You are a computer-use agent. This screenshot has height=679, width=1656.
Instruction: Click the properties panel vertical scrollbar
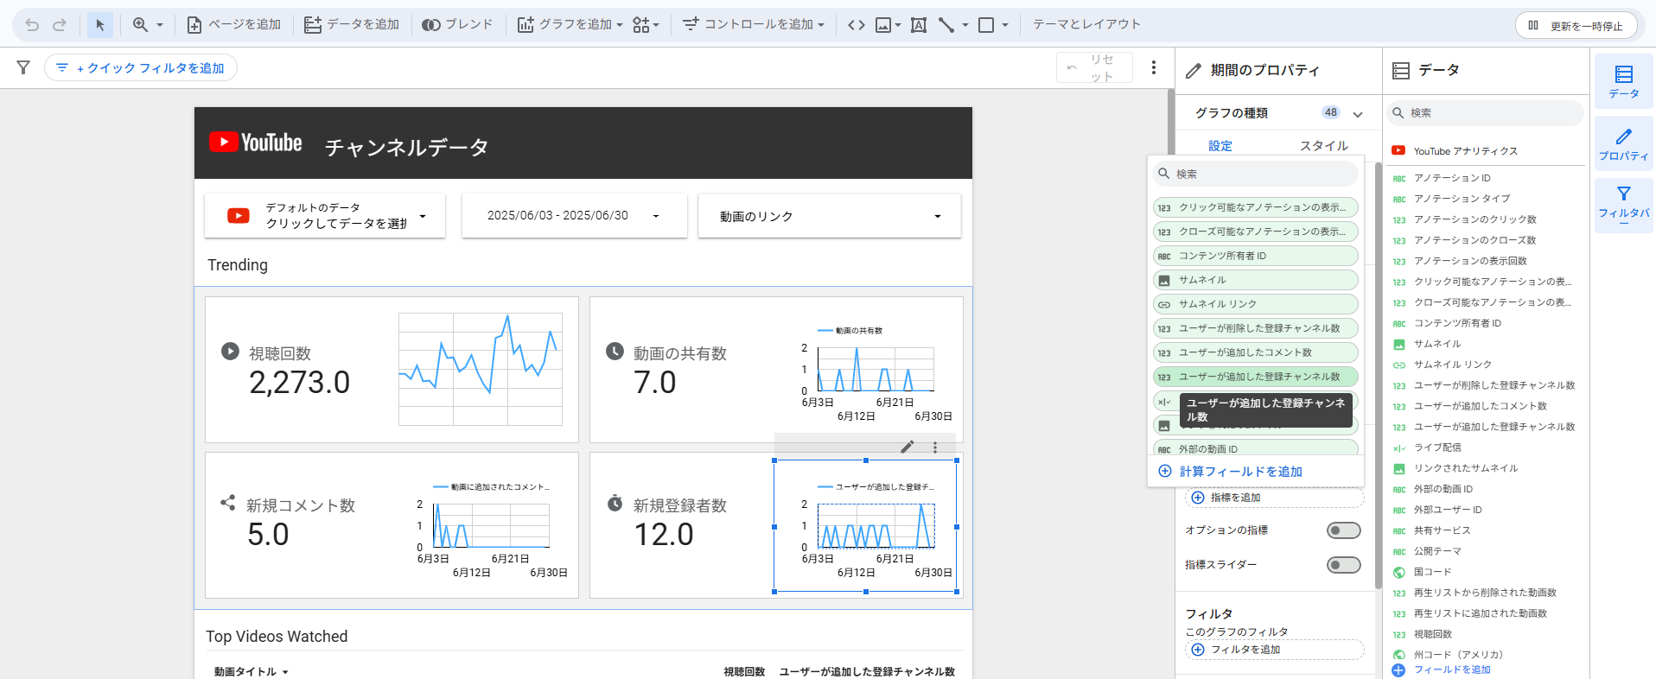1379,376
